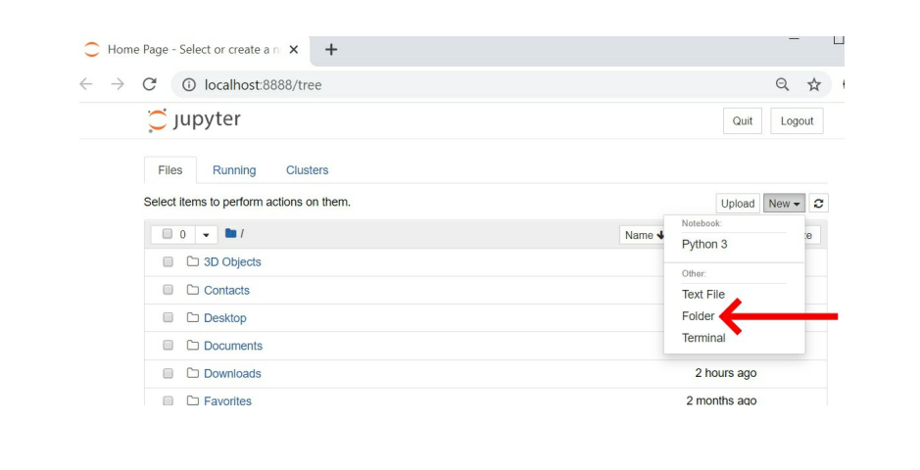Select the Home Page browser tab
920x470 pixels.
tap(192, 50)
